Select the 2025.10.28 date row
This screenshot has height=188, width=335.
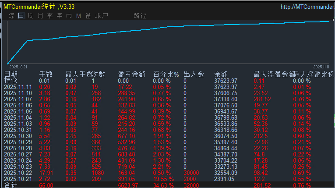18,149
